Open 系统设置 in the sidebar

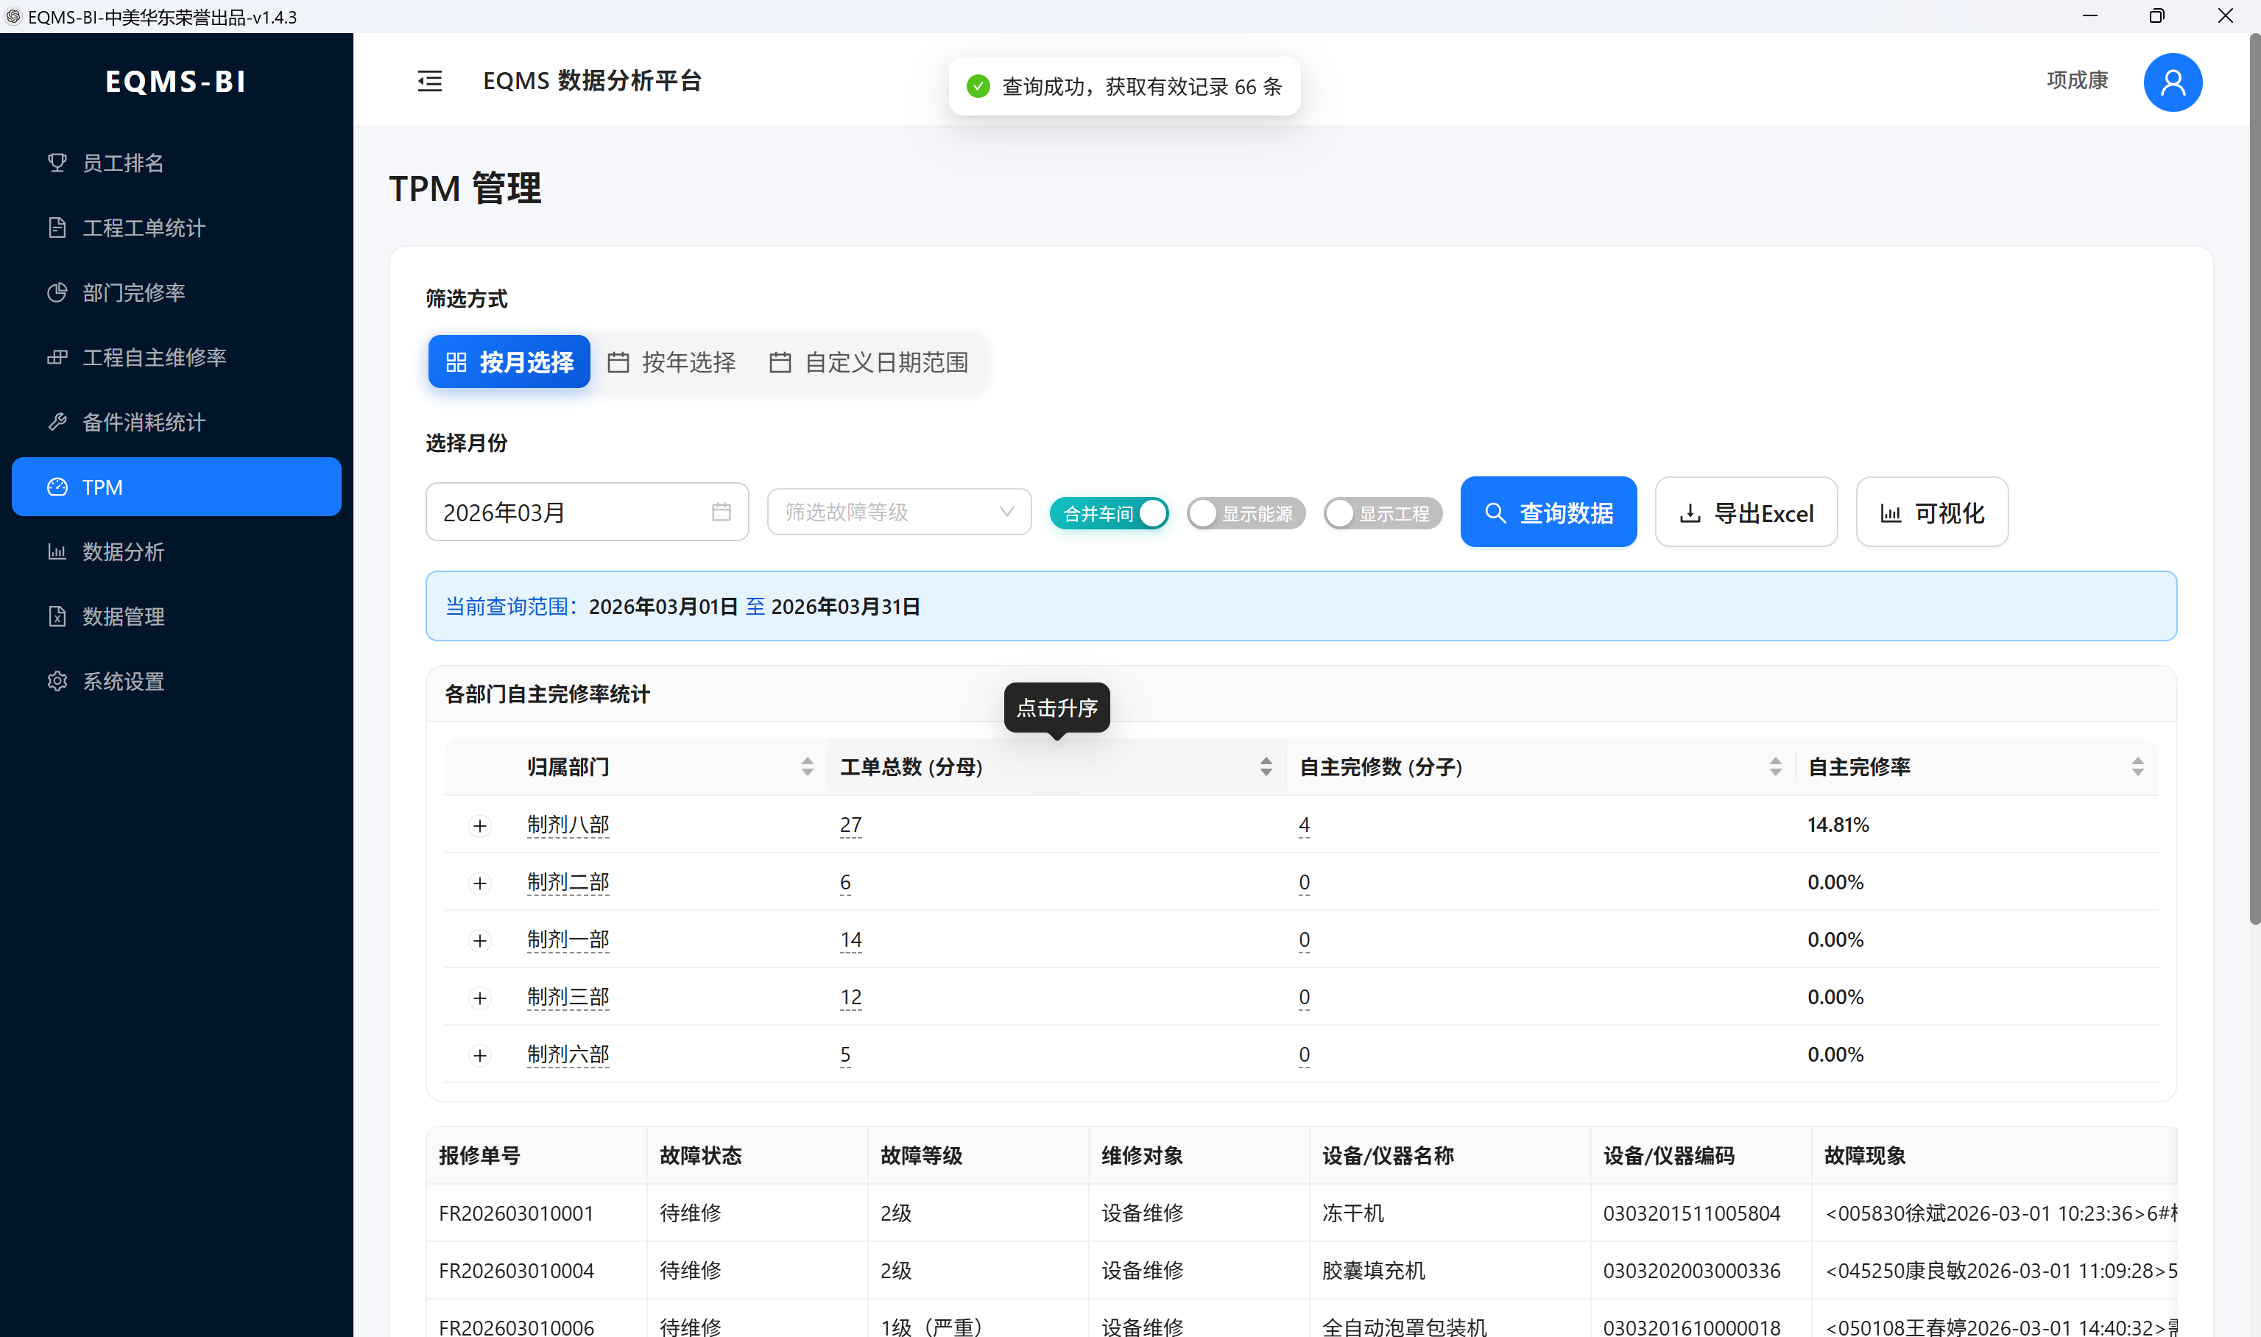click(x=177, y=681)
